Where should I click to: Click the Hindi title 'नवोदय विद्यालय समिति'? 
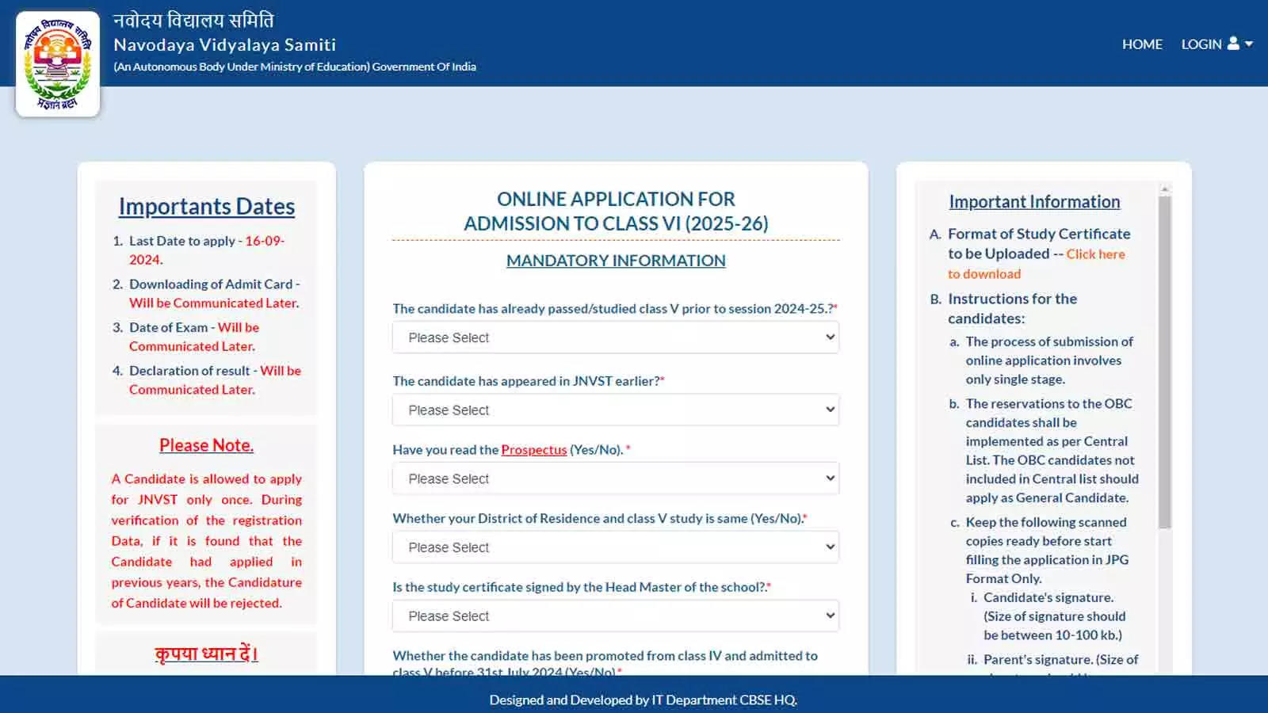[x=193, y=20]
